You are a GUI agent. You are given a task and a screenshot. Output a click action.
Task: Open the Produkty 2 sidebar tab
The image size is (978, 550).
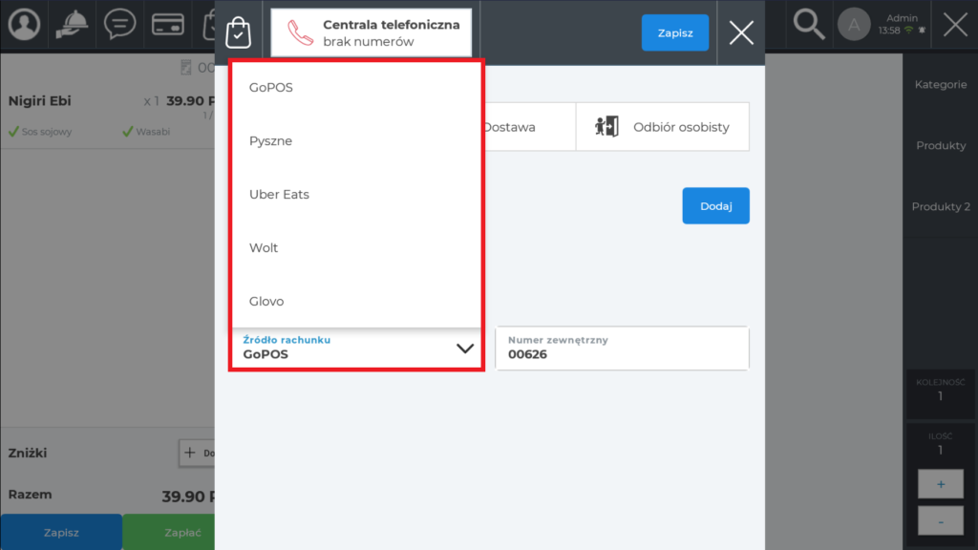[x=941, y=207]
